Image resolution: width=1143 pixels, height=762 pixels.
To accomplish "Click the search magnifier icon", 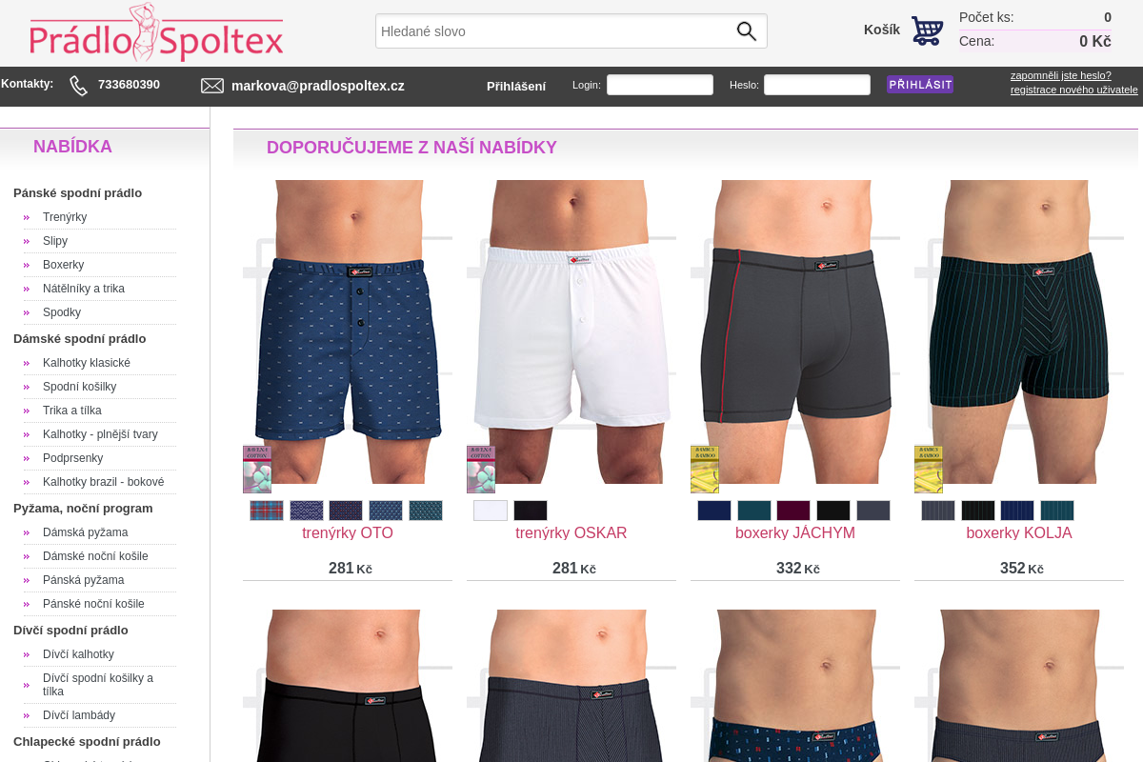I will point(747,31).
